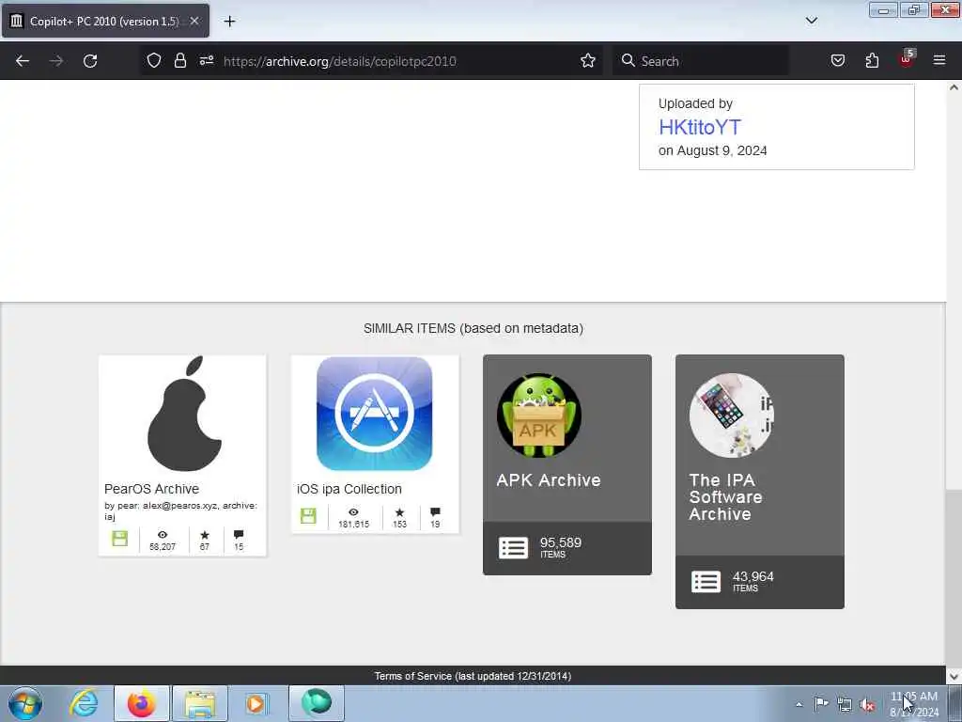The width and height of the screenshot is (962, 722).
Task: Open The IPA Software Archive title link
Action: tap(725, 496)
